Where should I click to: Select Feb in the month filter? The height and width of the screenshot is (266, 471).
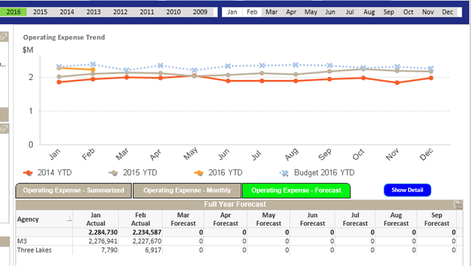[x=252, y=12]
